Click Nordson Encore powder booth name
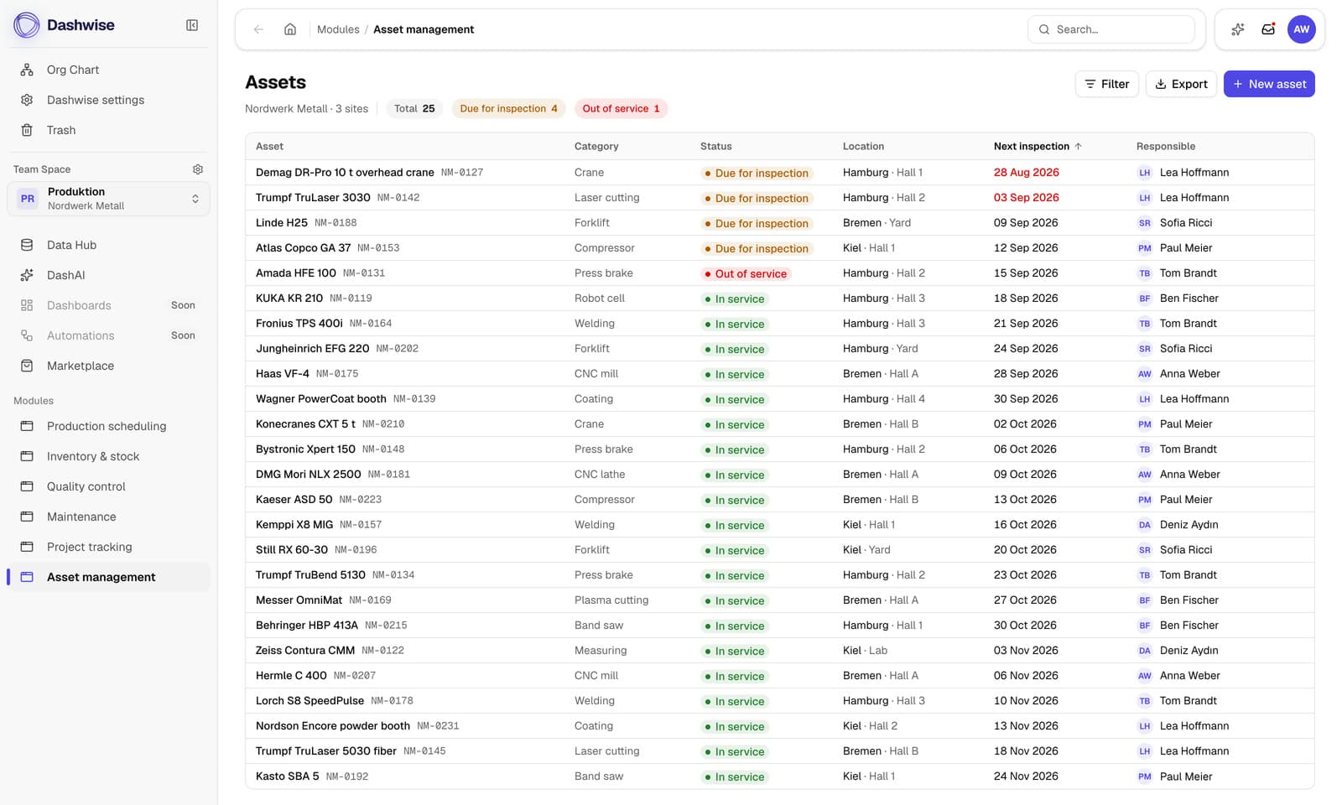Viewport: 1342px width, 805px height. [333, 725]
